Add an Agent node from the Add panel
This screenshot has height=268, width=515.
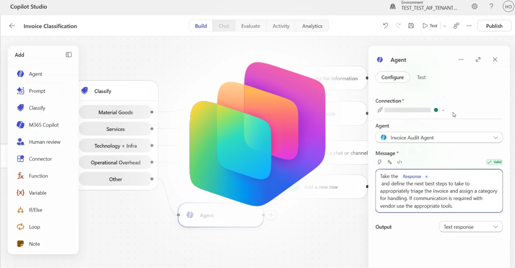click(x=30, y=74)
